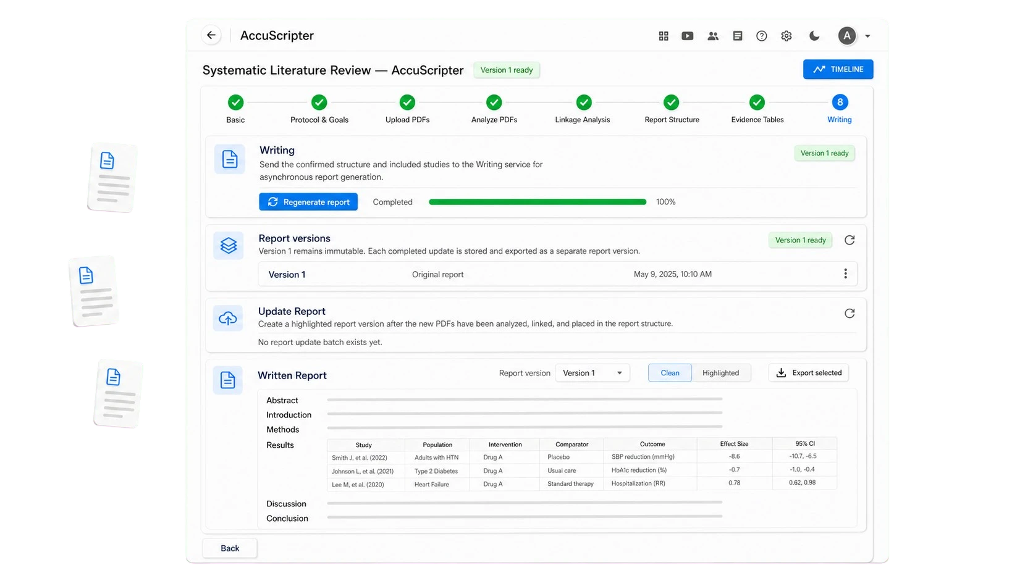
Task: Open the document list icon in header
Action: point(738,36)
